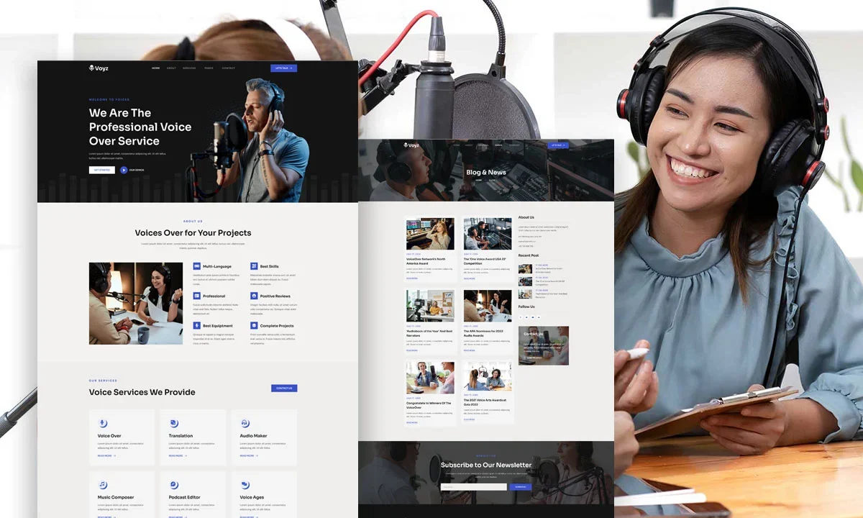
Task: Click the Positive Reviews feature icon
Action: pos(254,296)
